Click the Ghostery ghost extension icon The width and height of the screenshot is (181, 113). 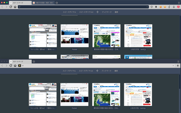174,7
